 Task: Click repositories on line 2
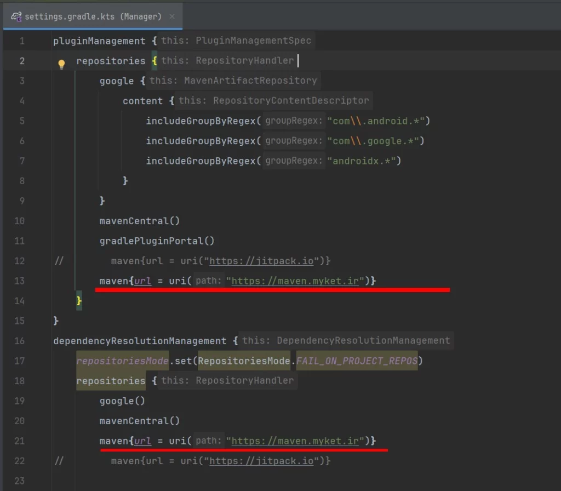(111, 61)
